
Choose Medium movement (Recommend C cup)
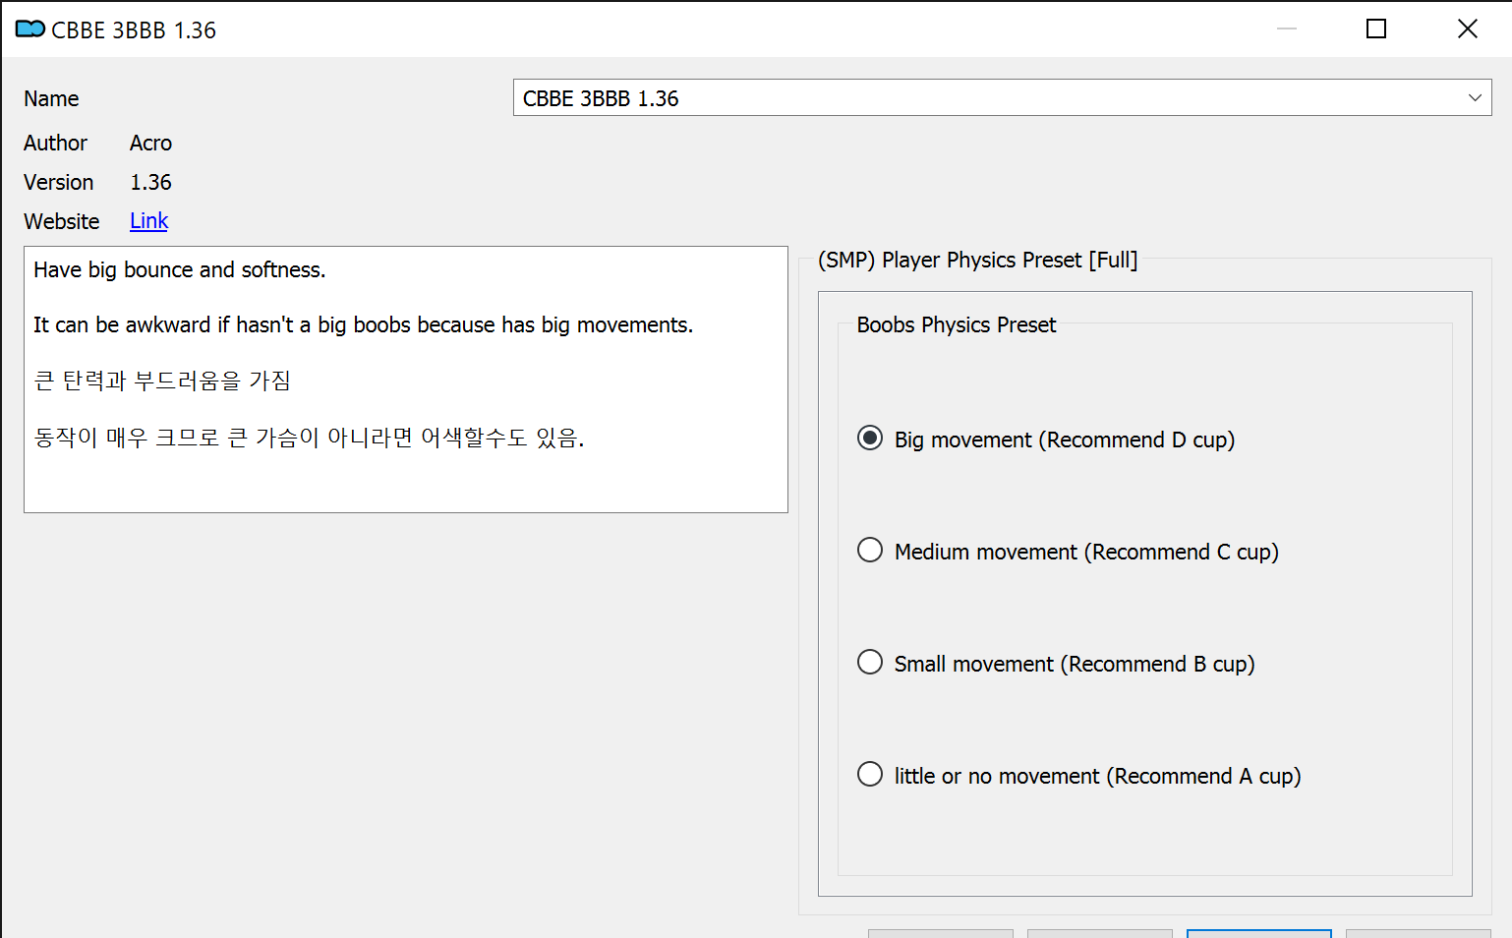pyautogui.click(x=1068, y=551)
